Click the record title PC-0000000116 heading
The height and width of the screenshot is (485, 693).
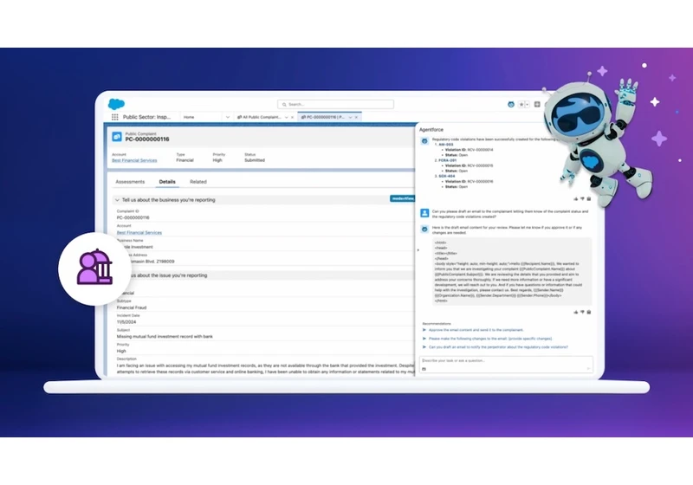click(x=147, y=139)
